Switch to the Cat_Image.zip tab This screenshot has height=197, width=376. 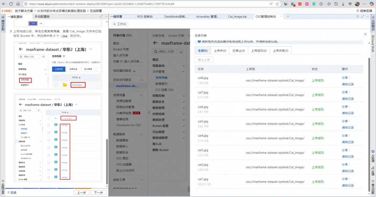click(x=237, y=17)
